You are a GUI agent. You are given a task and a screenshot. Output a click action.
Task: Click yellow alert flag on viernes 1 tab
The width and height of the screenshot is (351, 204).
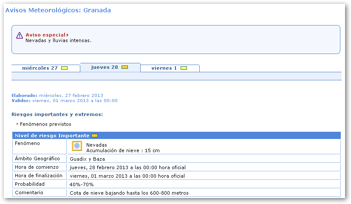coord(184,68)
